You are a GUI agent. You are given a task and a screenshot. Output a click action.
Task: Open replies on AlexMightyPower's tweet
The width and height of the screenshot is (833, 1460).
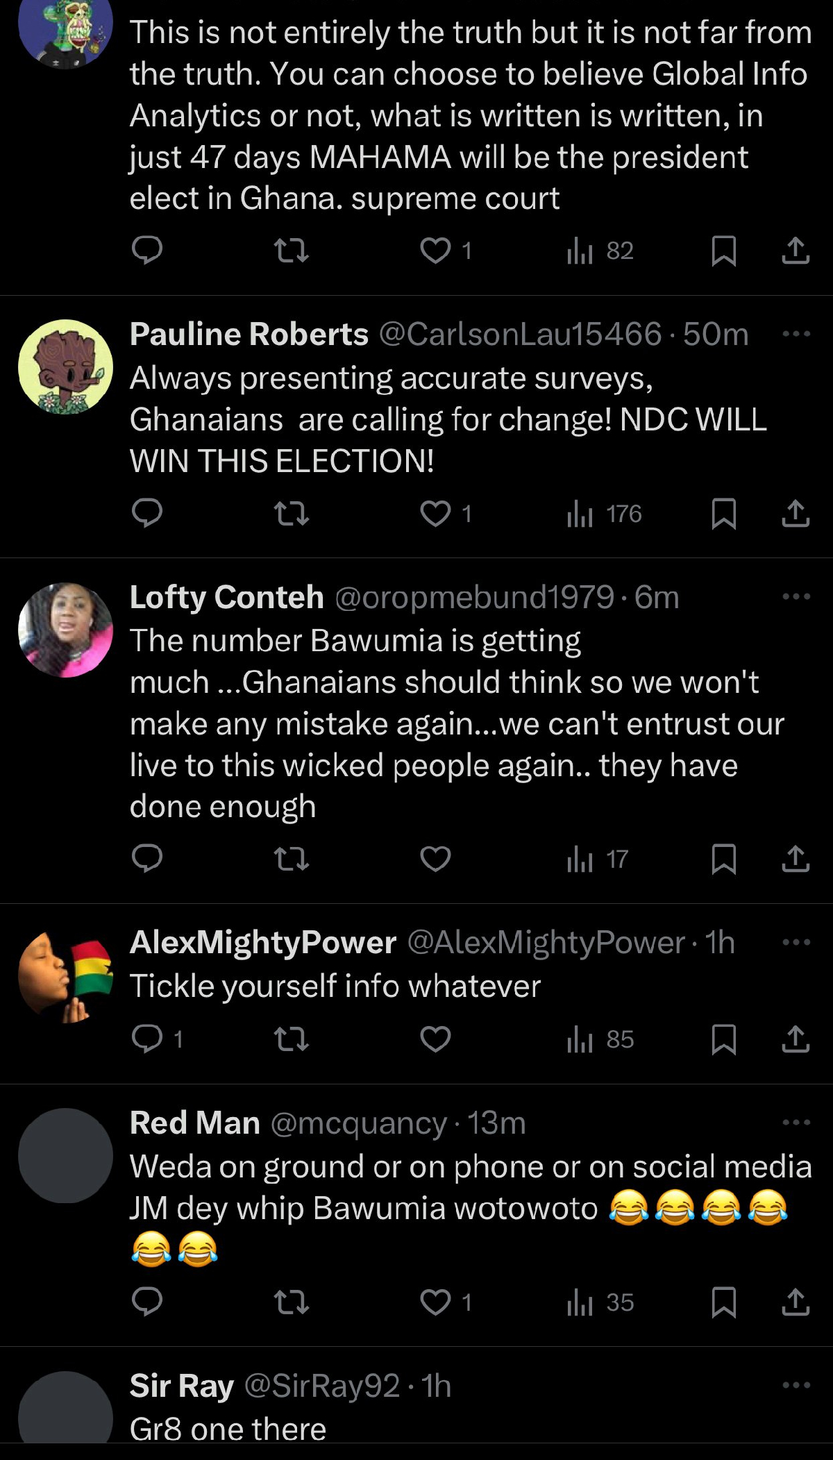tap(147, 1039)
